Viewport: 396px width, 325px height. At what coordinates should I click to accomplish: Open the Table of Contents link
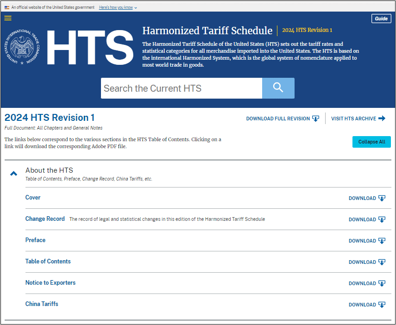[48, 262]
